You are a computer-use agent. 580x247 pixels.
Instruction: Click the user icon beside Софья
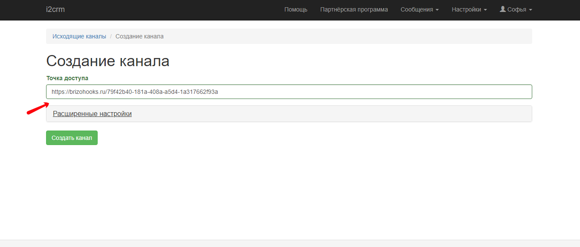point(502,9)
